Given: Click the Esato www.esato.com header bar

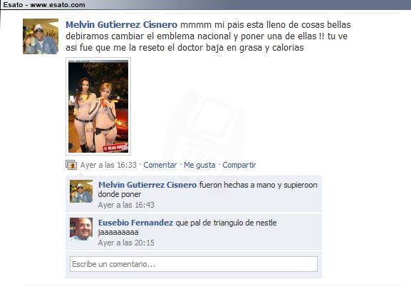Looking at the screenshot, I should (x=205, y=5).
